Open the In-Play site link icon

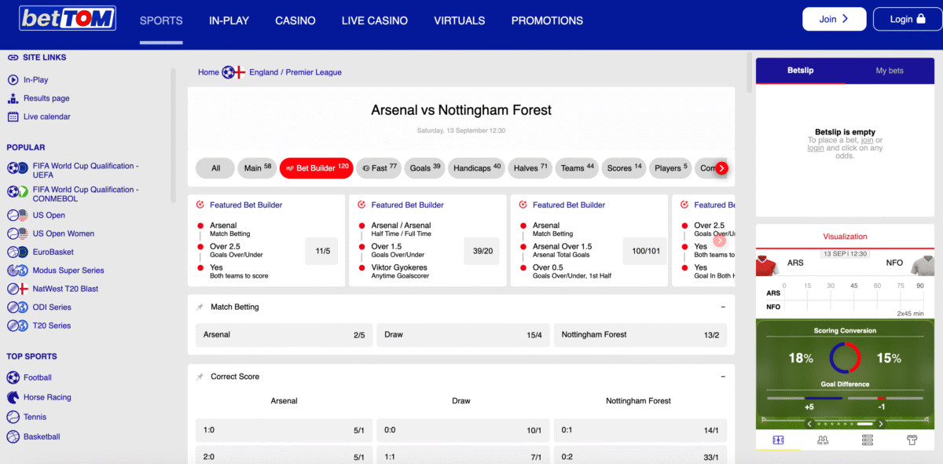pyautogui.click(x=13, y=79)
